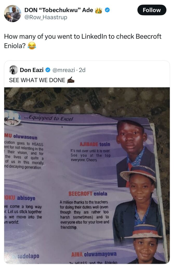Open the @mreazi handle in quoted tweet
The image size is (174, 266).
point(64,70)
